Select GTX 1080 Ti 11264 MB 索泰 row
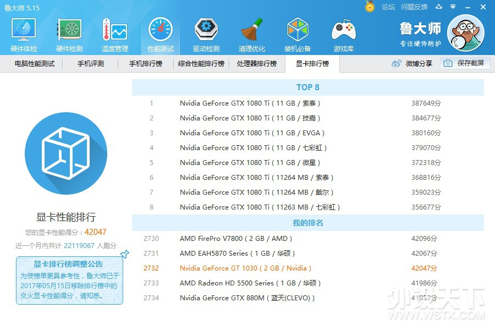Image resolution: width=495 pixels, height=330 pixels. (x=308, y=178)
